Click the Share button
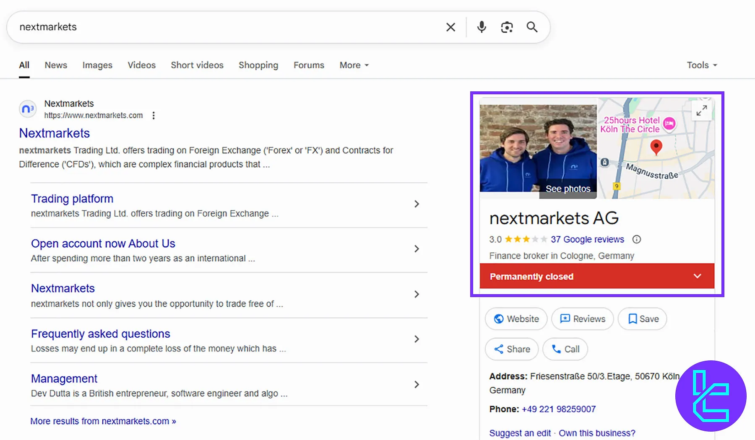 pos(512,349)
